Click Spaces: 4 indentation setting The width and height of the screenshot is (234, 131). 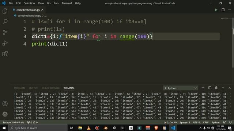click(185, 122)
